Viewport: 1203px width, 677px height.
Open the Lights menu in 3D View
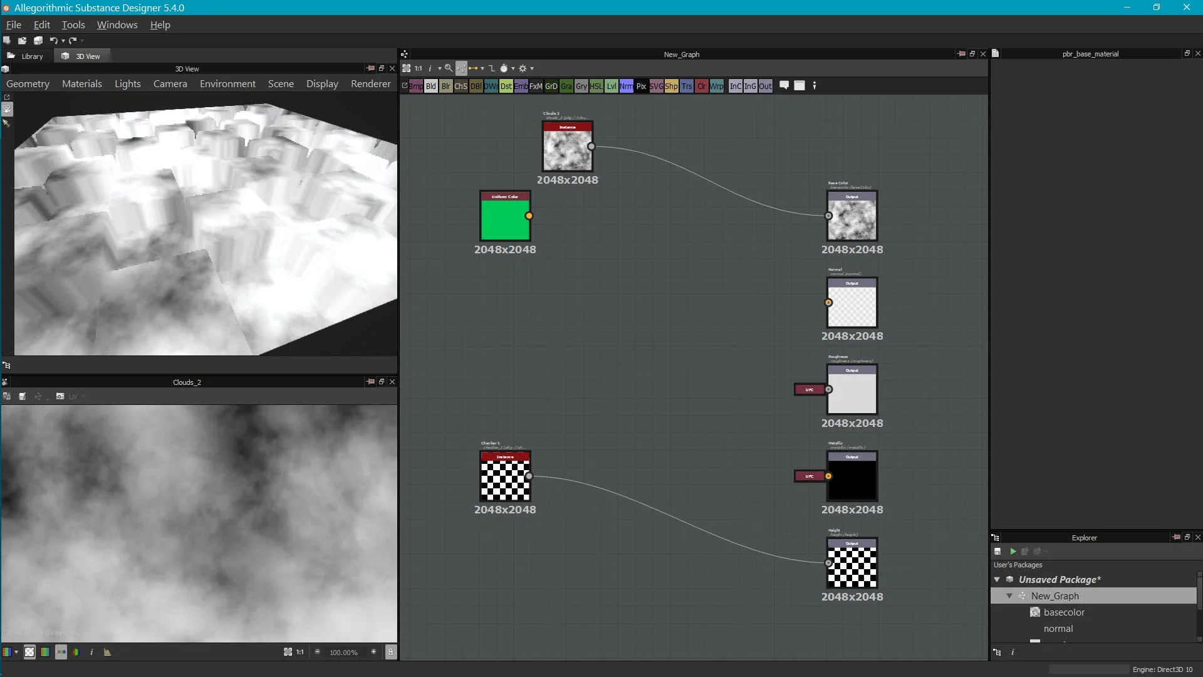point(128,83)
